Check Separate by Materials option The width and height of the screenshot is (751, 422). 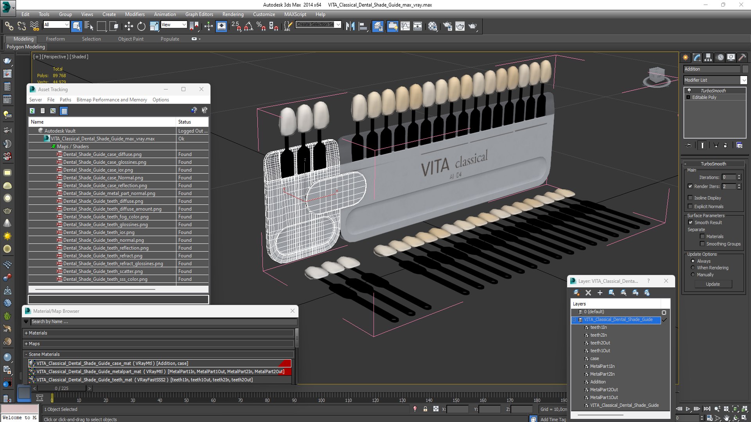tap(702, 236)
